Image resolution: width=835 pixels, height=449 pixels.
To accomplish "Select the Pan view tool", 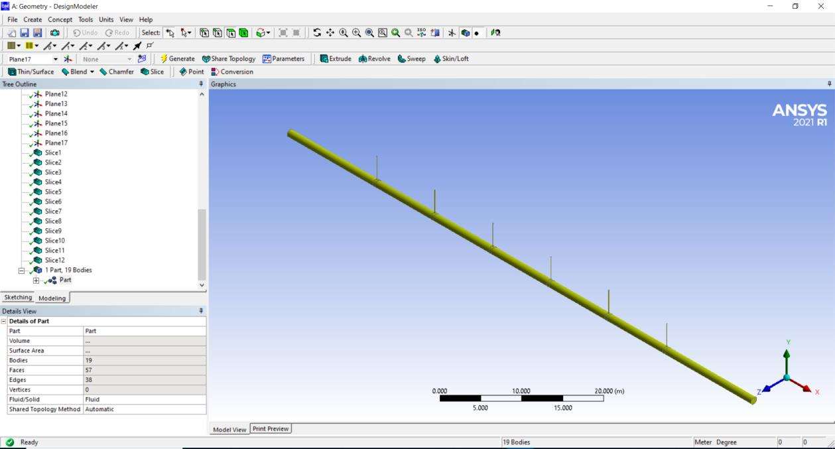I will point(330,32).
